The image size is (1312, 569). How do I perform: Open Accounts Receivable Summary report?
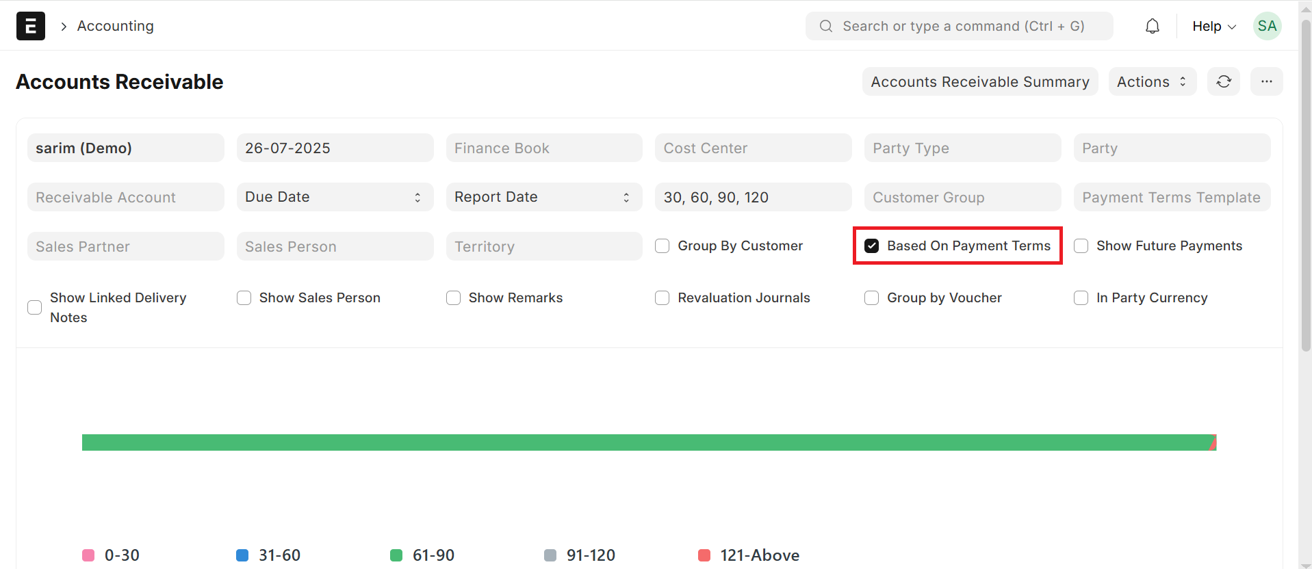point(979,82)
